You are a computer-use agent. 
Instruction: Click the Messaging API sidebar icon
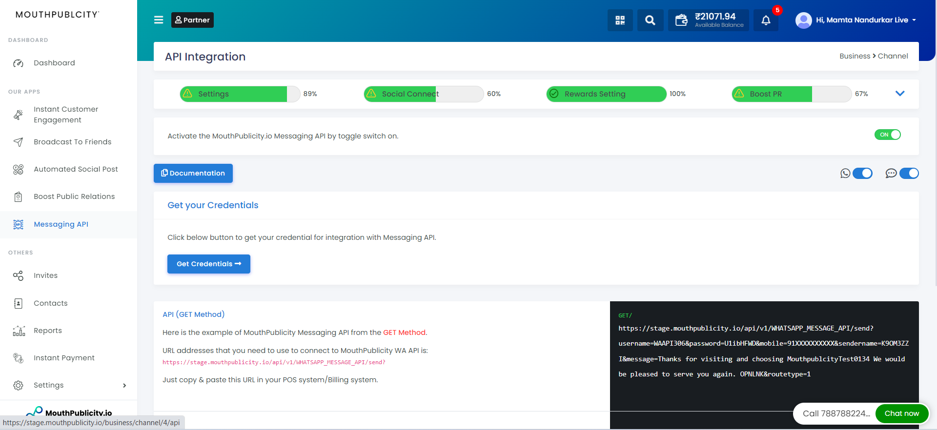[18, 224]
